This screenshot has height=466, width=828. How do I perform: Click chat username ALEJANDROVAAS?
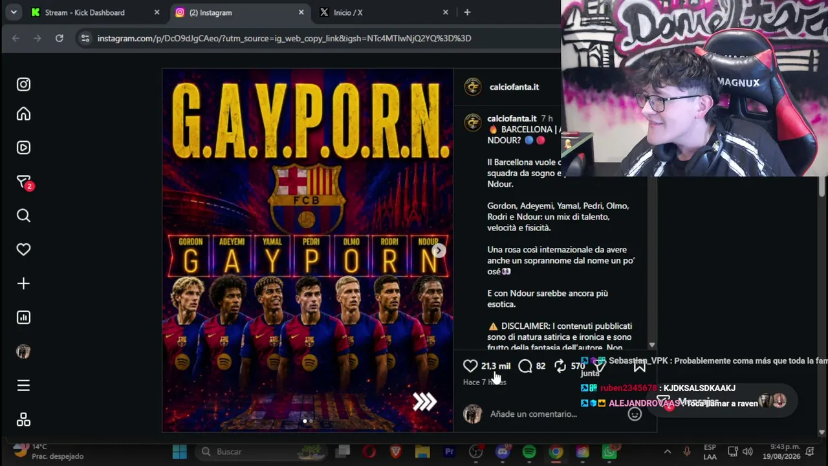coord(644,403)
